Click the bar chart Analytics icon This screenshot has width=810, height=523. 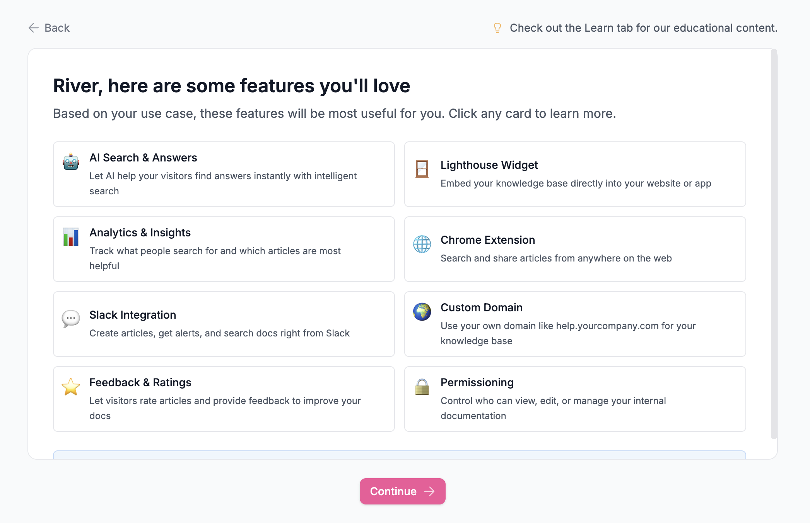pos(71,236)
